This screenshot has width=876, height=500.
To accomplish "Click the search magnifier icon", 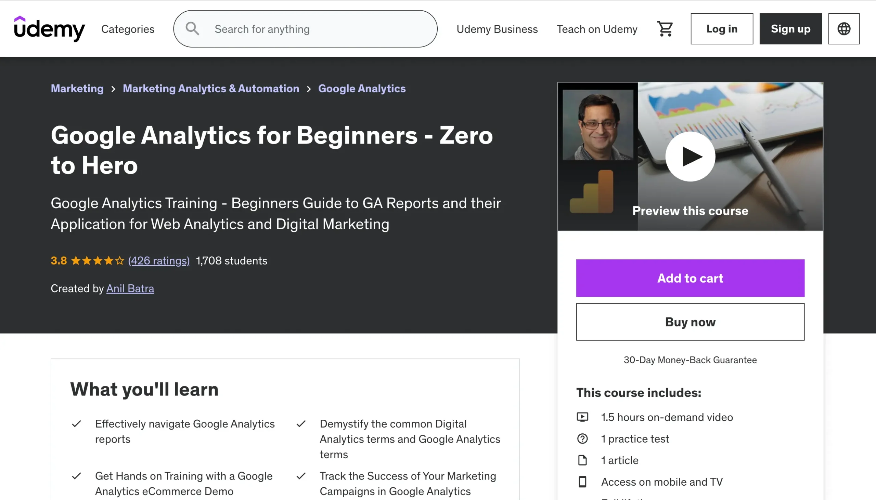I will click(x=192, y=29).
